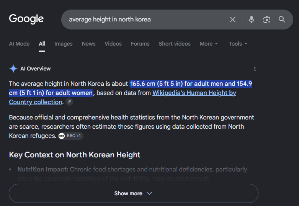Viewport: 299px width, 206px height.
Task: Open search by image camera icon
Action: point(267,20)
